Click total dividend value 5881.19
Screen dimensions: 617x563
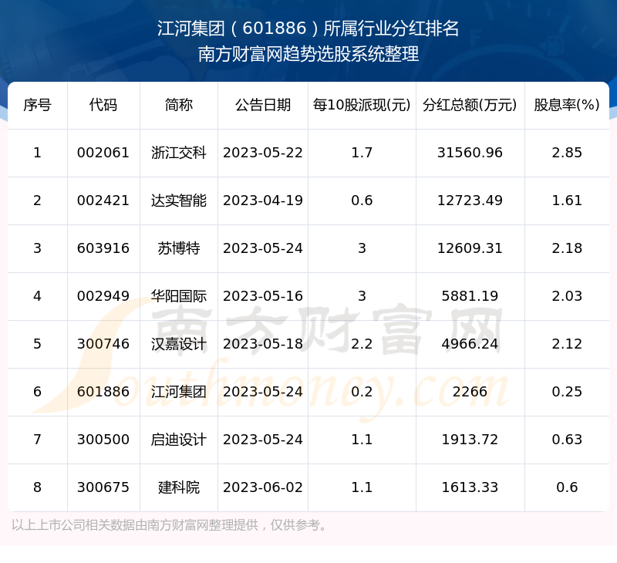tap(470, 296)
